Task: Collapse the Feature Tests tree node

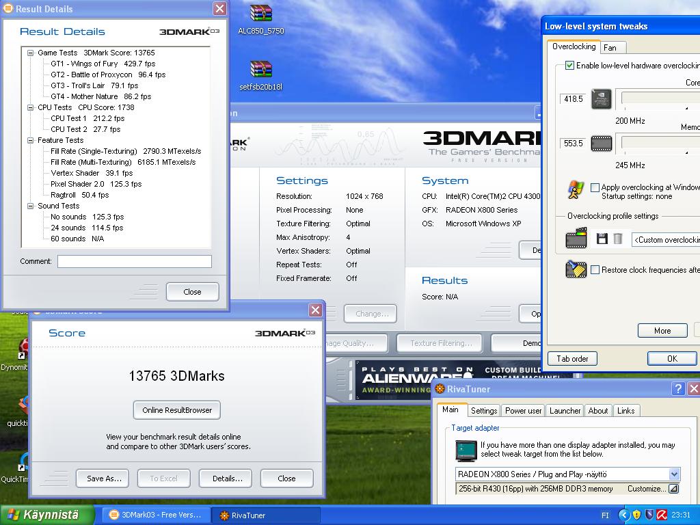Action: tap(30, 140)
